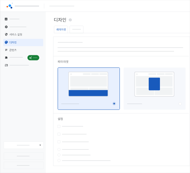Select 디자인 in the sidebar
Screen dimensions: 190x173
[x=23, y=43]
